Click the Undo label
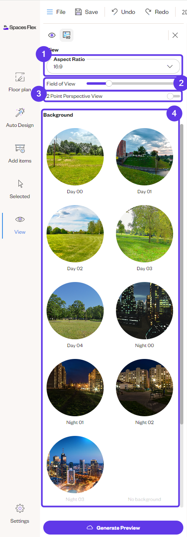Screen dimensions: 187x537 click(128, 12)
